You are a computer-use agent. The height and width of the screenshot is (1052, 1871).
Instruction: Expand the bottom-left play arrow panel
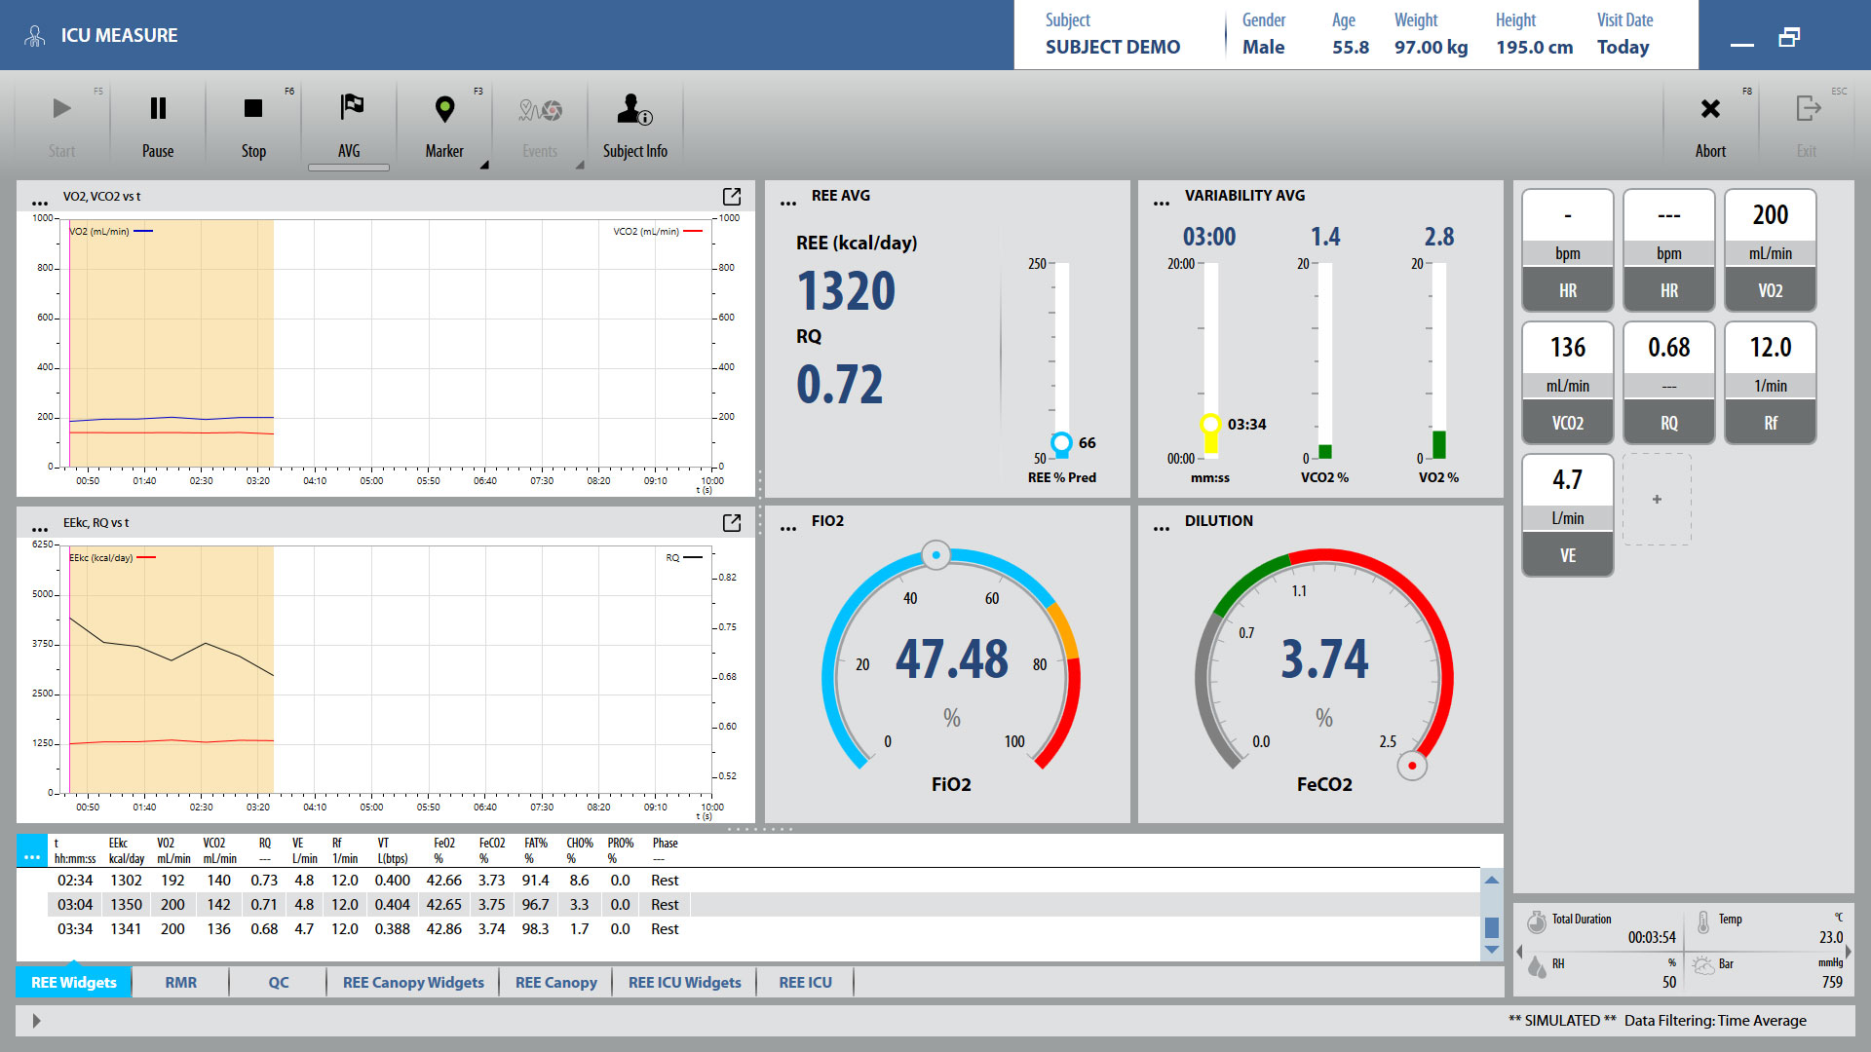(36, 1021)
